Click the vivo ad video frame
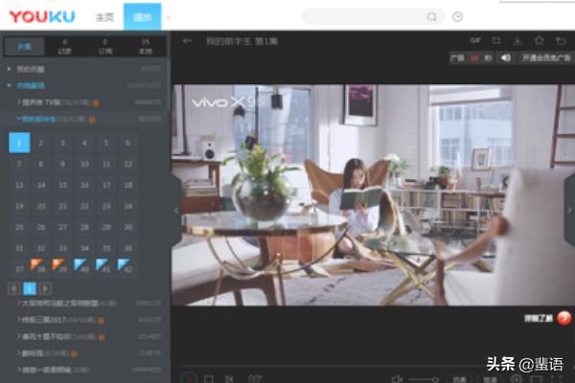Image resolution: width=575 pixels, height=383 pixels. tap(374, 195)
